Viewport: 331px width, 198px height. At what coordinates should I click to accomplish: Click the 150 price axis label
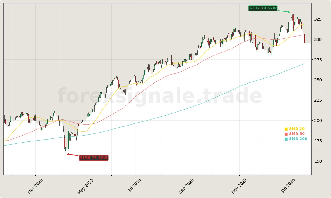click(318, 161)
